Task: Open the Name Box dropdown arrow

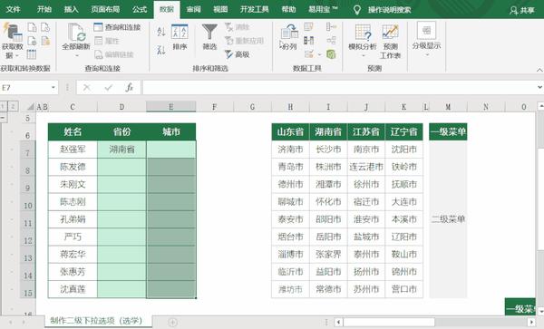Action: point(53,88)
